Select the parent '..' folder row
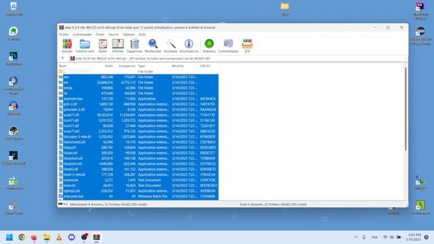Viewport: 434px width, 244px height. [x=138, y=71]
